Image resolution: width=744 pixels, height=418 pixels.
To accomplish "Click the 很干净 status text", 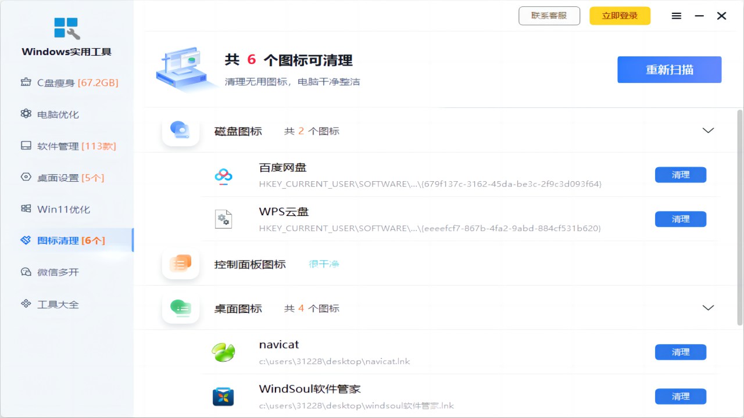I will (324, 264).
